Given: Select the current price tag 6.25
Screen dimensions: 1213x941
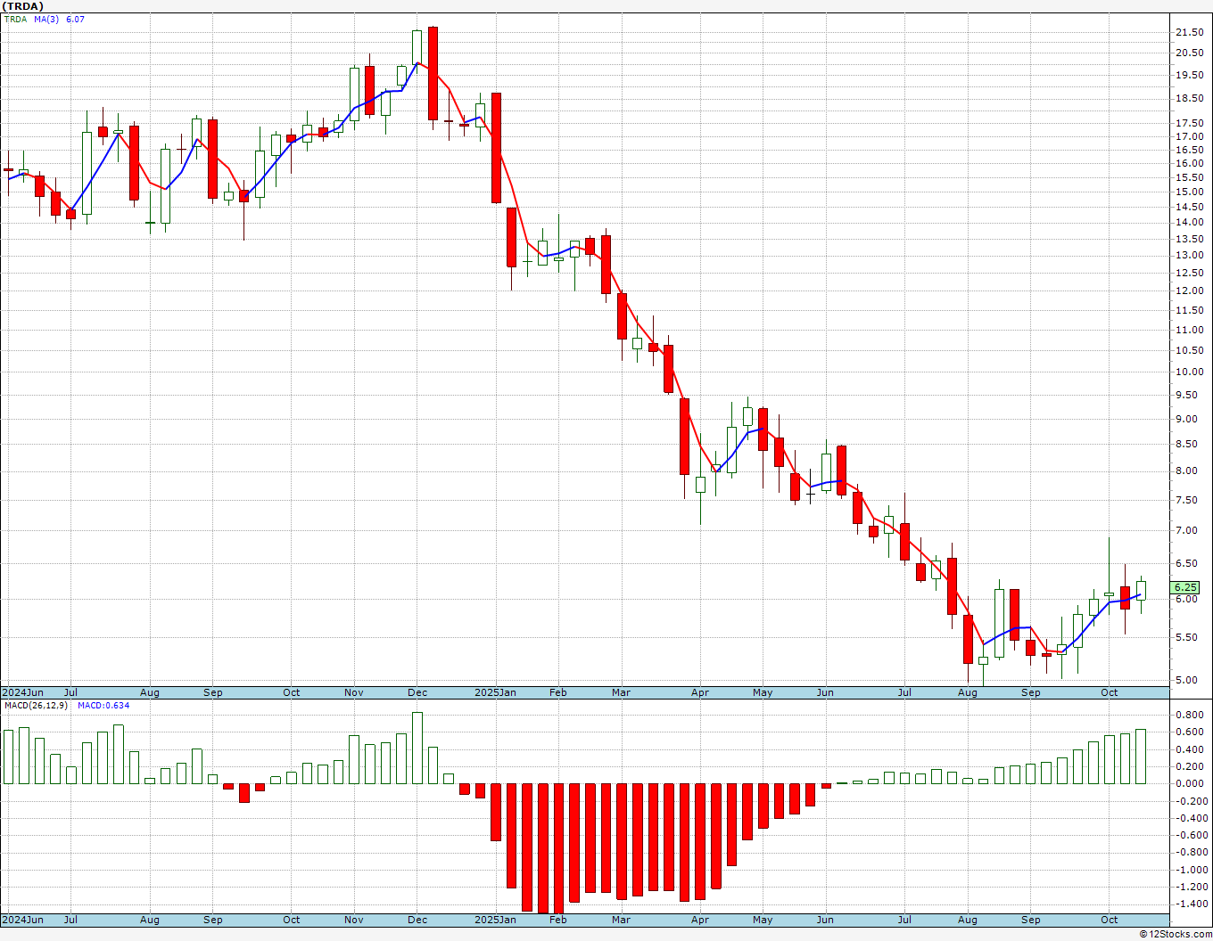Looking at the screenshot, I should tap(1185, 587).
